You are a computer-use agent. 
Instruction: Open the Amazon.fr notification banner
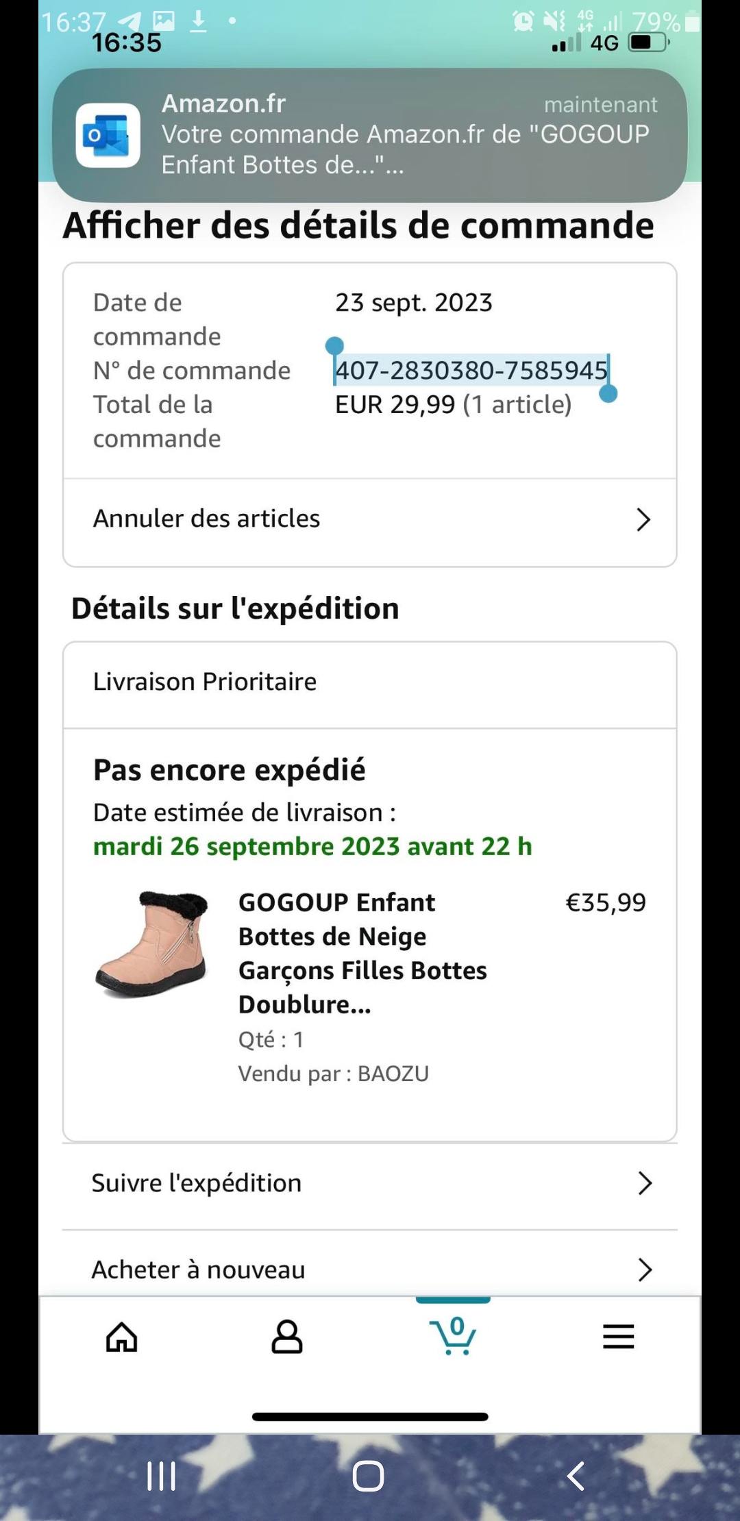coord(404,135)
